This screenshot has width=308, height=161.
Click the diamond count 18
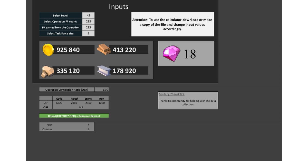click(190, 54)
